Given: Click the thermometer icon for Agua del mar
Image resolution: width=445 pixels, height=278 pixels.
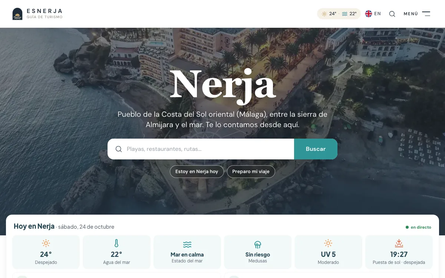Looking at the screenshot, I should (116, 243).
